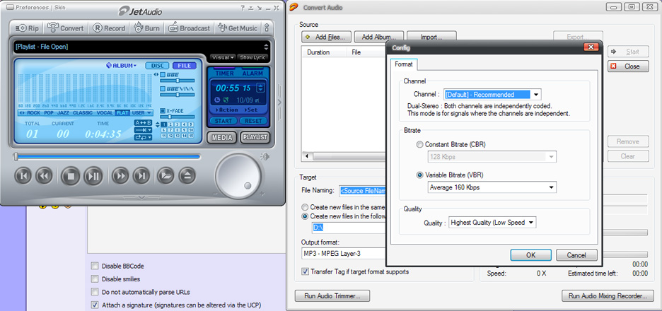Click the rewind button
The height and width of the screenshot is (311, 662).
pyautogui.click(x=44, y=175)
